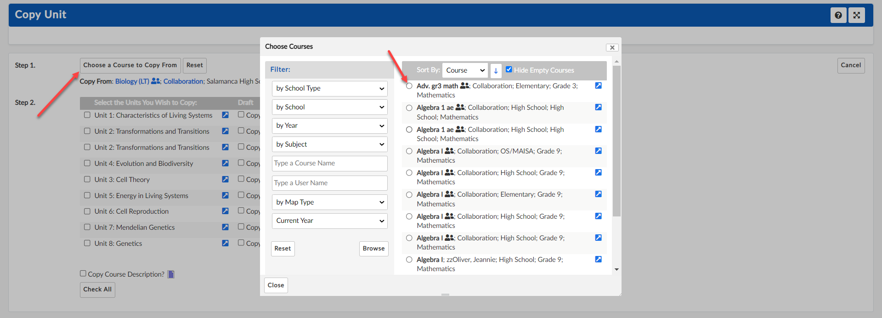Click the Type a Course Name field
Screen dimensions: 882x318
click(329, 164)
